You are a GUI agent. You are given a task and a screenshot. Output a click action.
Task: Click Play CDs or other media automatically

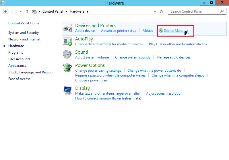(x=178, y=44)
